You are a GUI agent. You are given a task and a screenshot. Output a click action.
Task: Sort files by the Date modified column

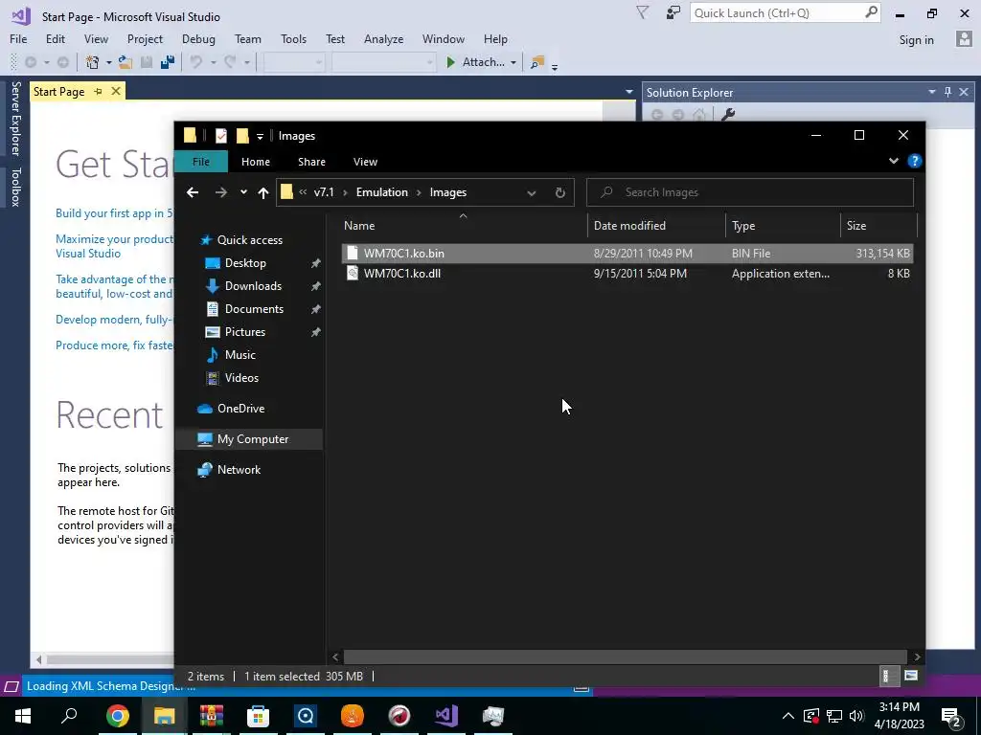655,226
